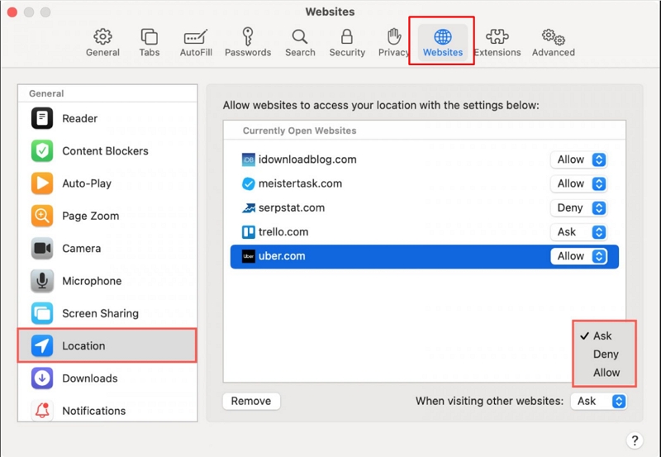
Task: Open the uber.com Allow dropdown
Action: (x=579, y=256)
